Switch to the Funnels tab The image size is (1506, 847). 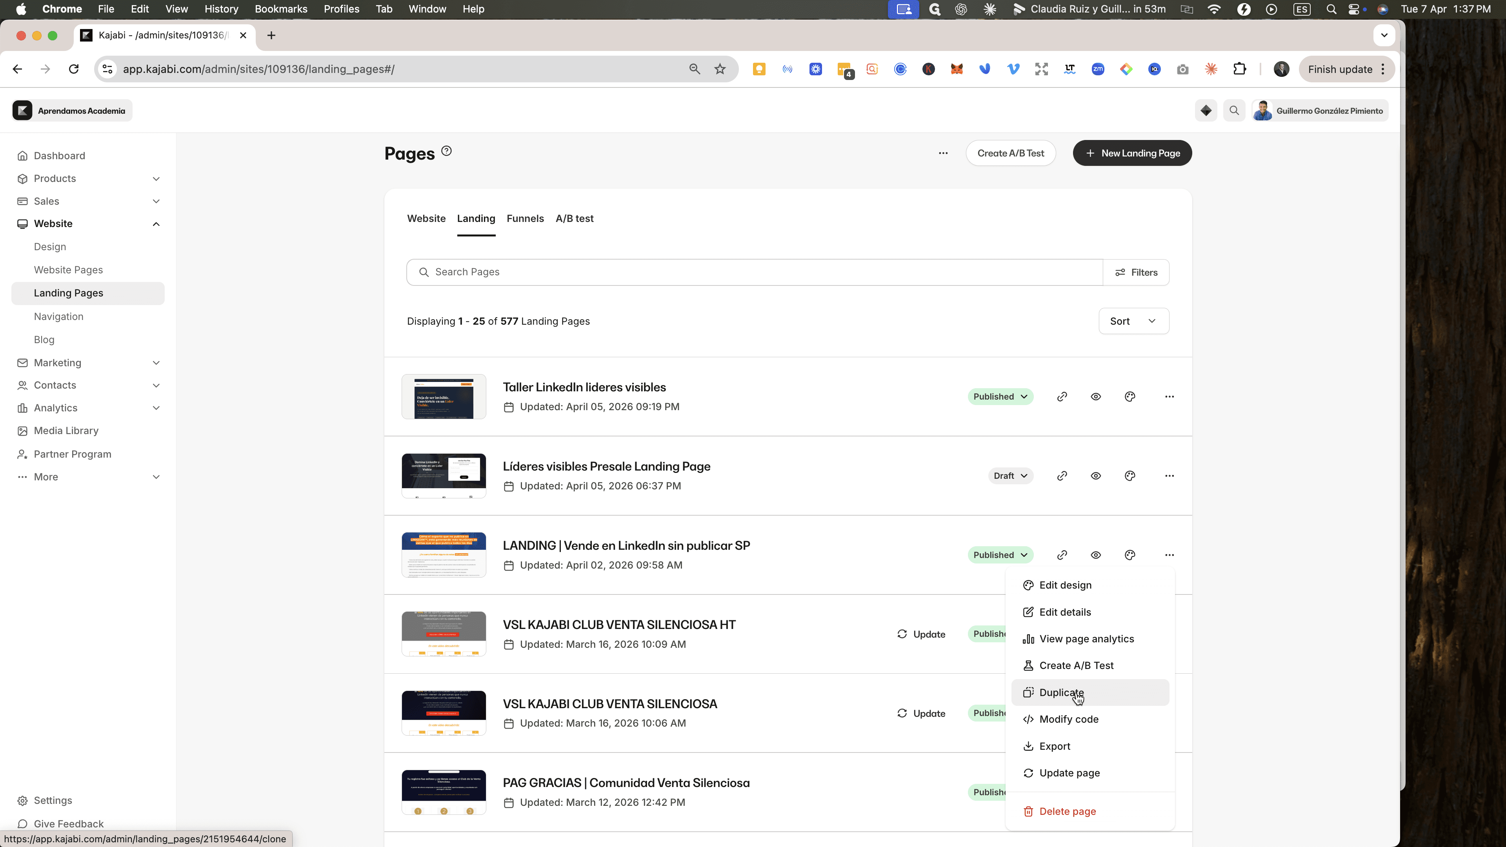(525, 219)
